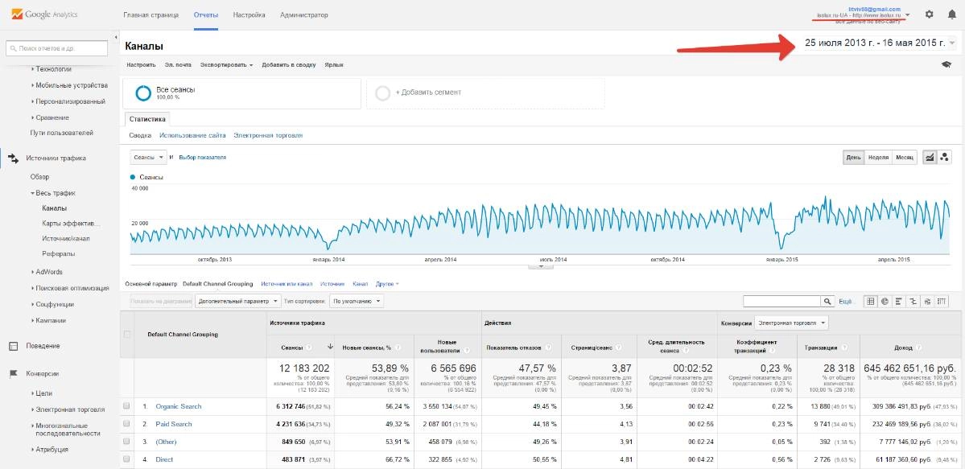Open the Экспортировать dropdown menu
965x469 pixels.
(226, 64)
